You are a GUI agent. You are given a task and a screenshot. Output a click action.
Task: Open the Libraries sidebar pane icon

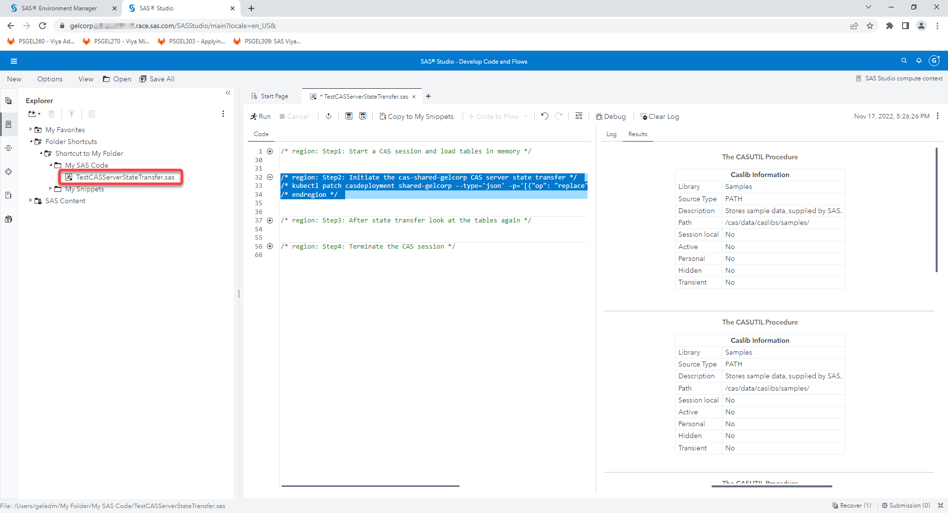tap(8, 219)
